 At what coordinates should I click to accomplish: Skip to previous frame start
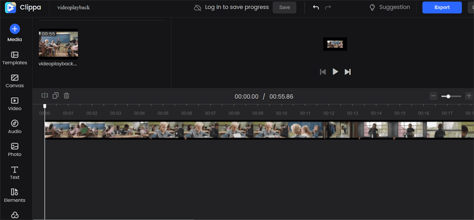(323, 71)
